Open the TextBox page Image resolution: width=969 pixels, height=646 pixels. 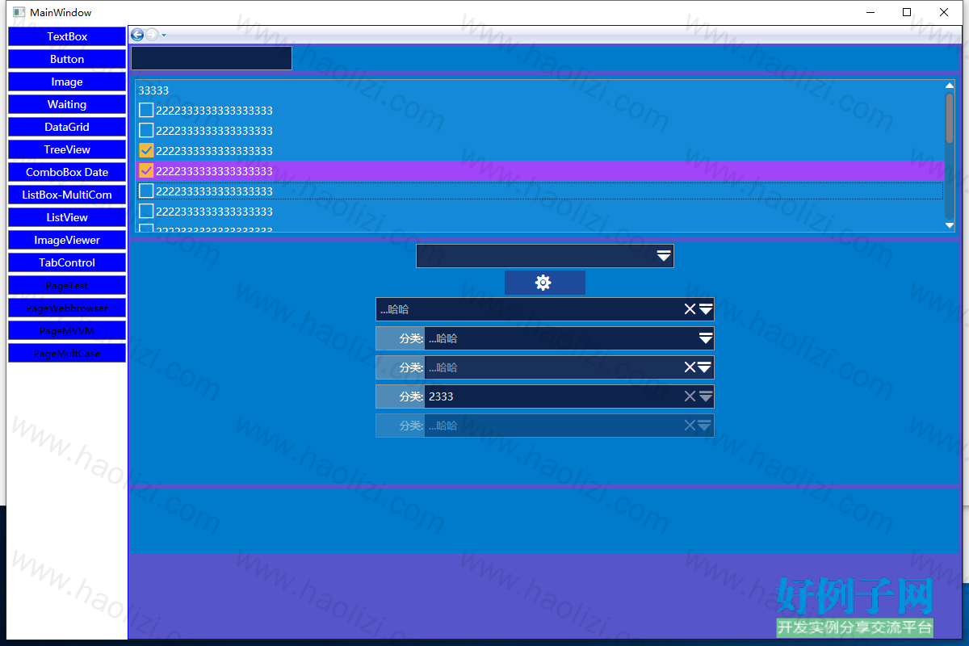tap(67, 36)
